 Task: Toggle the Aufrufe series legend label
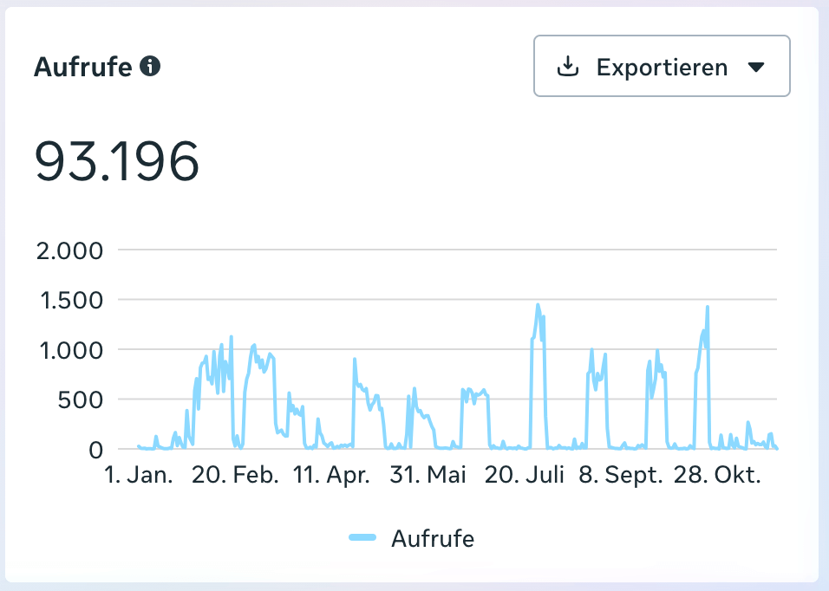[432, 538]
